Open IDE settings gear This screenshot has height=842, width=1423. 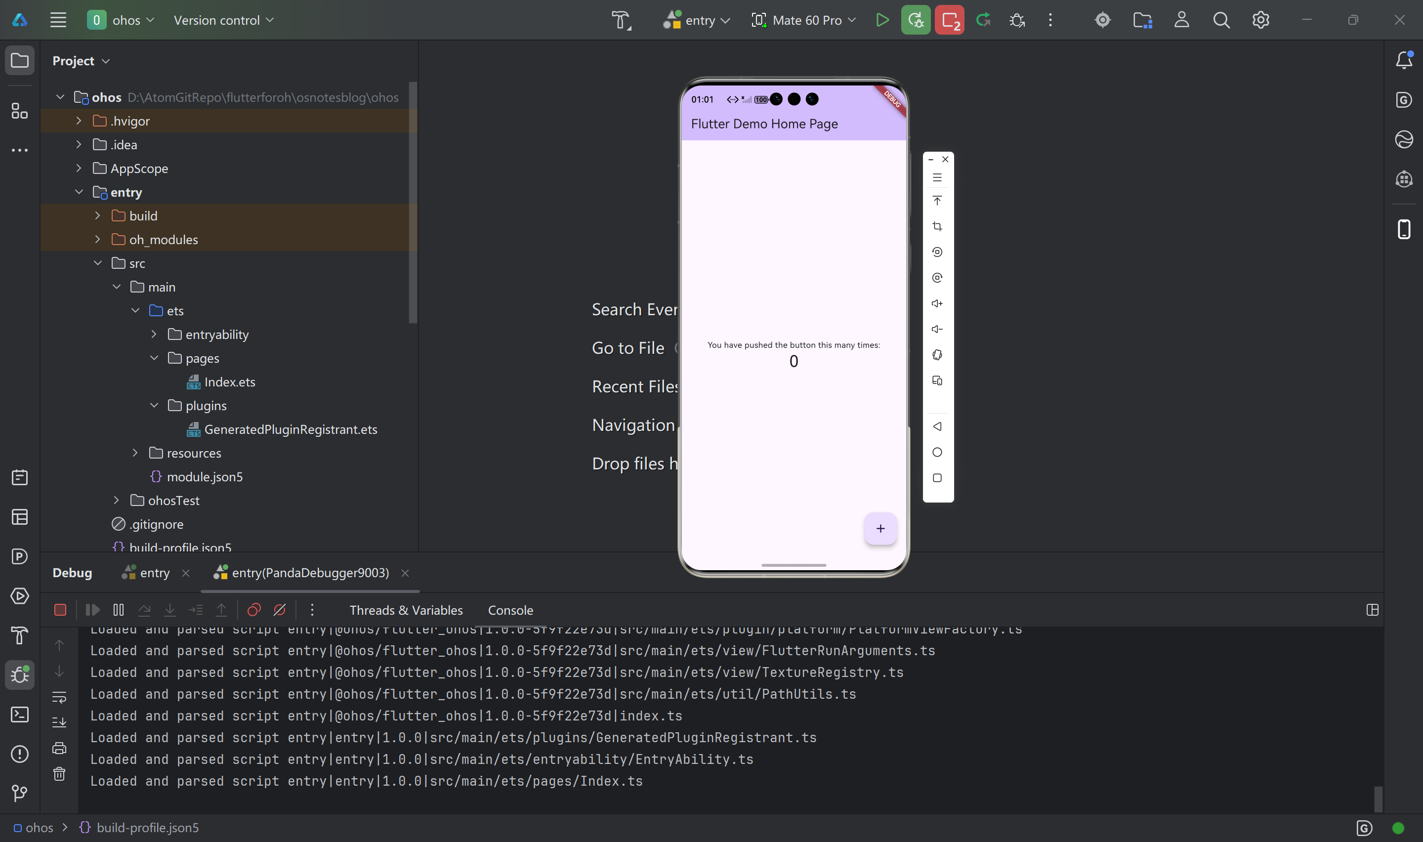(x=1260, y=20)
